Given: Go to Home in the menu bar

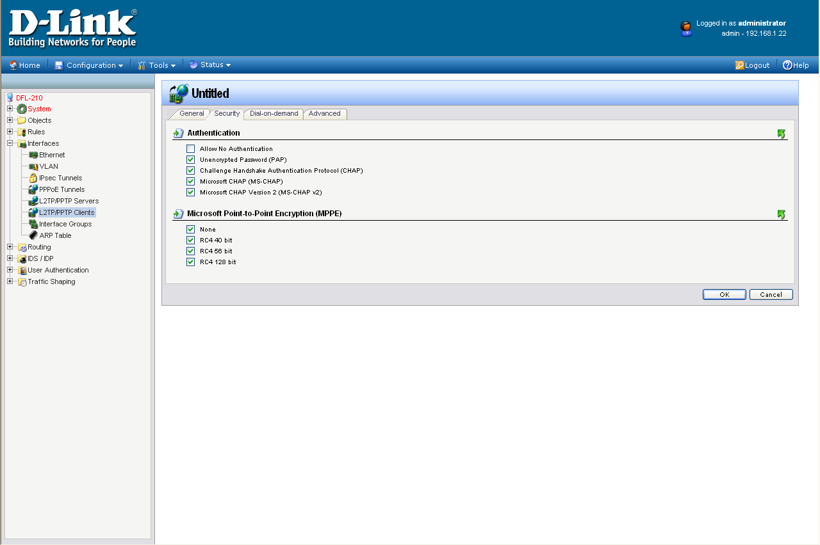Looking at the screenshot, I should coord(24,65).
